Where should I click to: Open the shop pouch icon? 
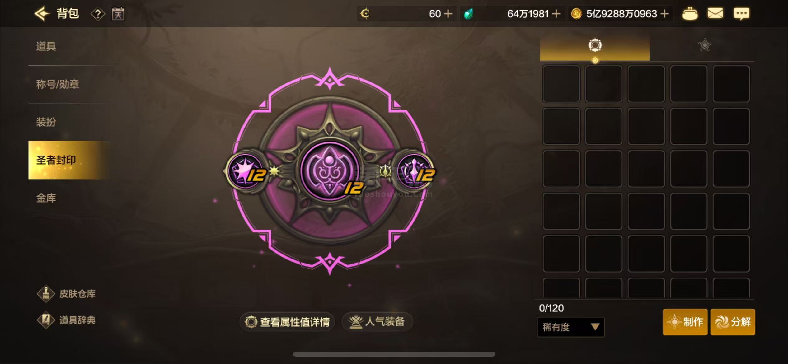[x=690, y=14]
